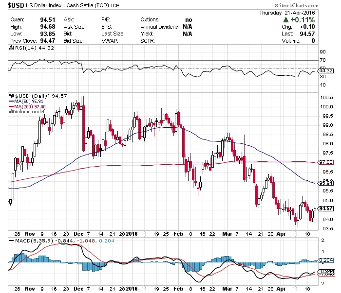Click the Options value 'no'
The image size is (341, 293).
[x=189, y=20]
